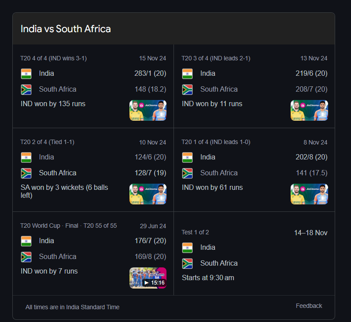The height and width of the screenshot is (322, 351).
Task: Click South Africa flag in 10 Nov match
Action: [26, 173]
